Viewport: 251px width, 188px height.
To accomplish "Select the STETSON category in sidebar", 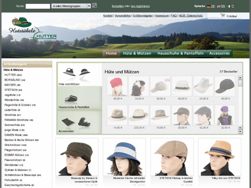I will tap(13, 90).
